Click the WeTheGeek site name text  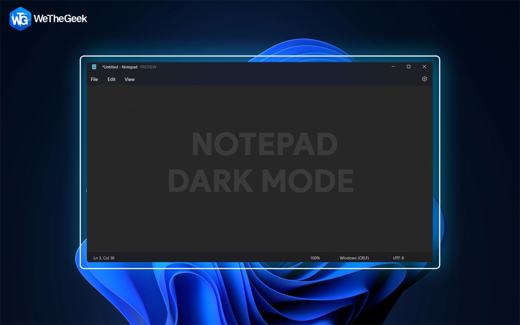pos(60,19)
